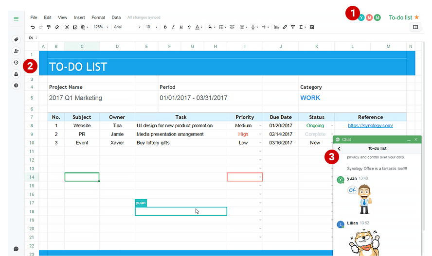432x256 pixels.
Task: Click the cut scissors icon
Action: pyautogui.click(x=67, y=27)
